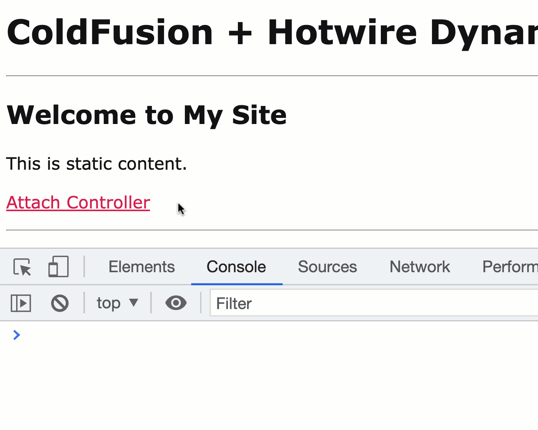538x430 pixels.
Task: Click the blue console prompt chevron
Action: tap(17, 335)
